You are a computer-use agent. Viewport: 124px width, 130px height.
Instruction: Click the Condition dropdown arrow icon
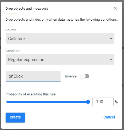point(111,60)
